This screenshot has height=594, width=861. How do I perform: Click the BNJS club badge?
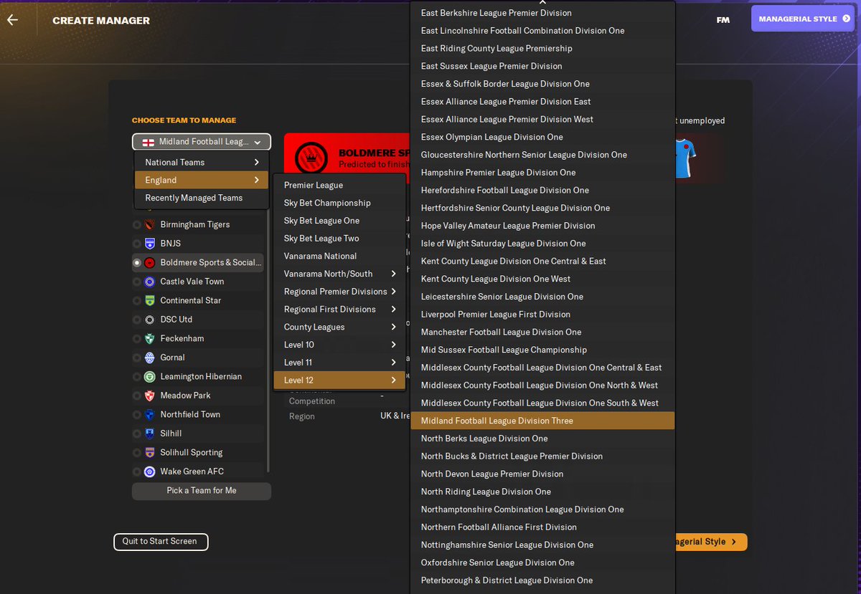(x=149, y=244)
